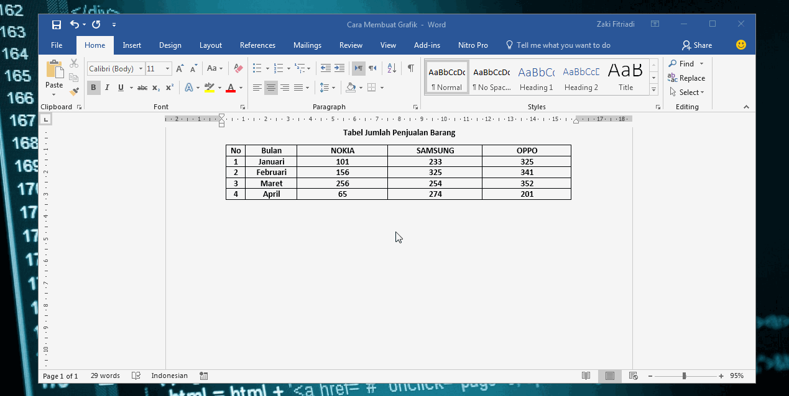789x396 pixels.
Task: Increase font size with grow font icon
Action: tap(180, 69)
